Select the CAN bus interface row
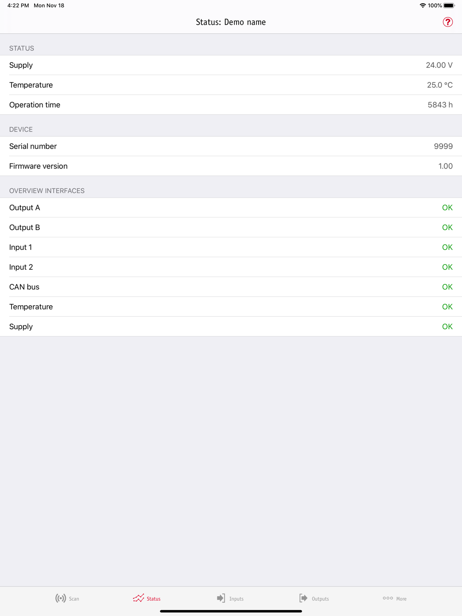Viewport: 462px width, 616px height. [x=231, y=287]
